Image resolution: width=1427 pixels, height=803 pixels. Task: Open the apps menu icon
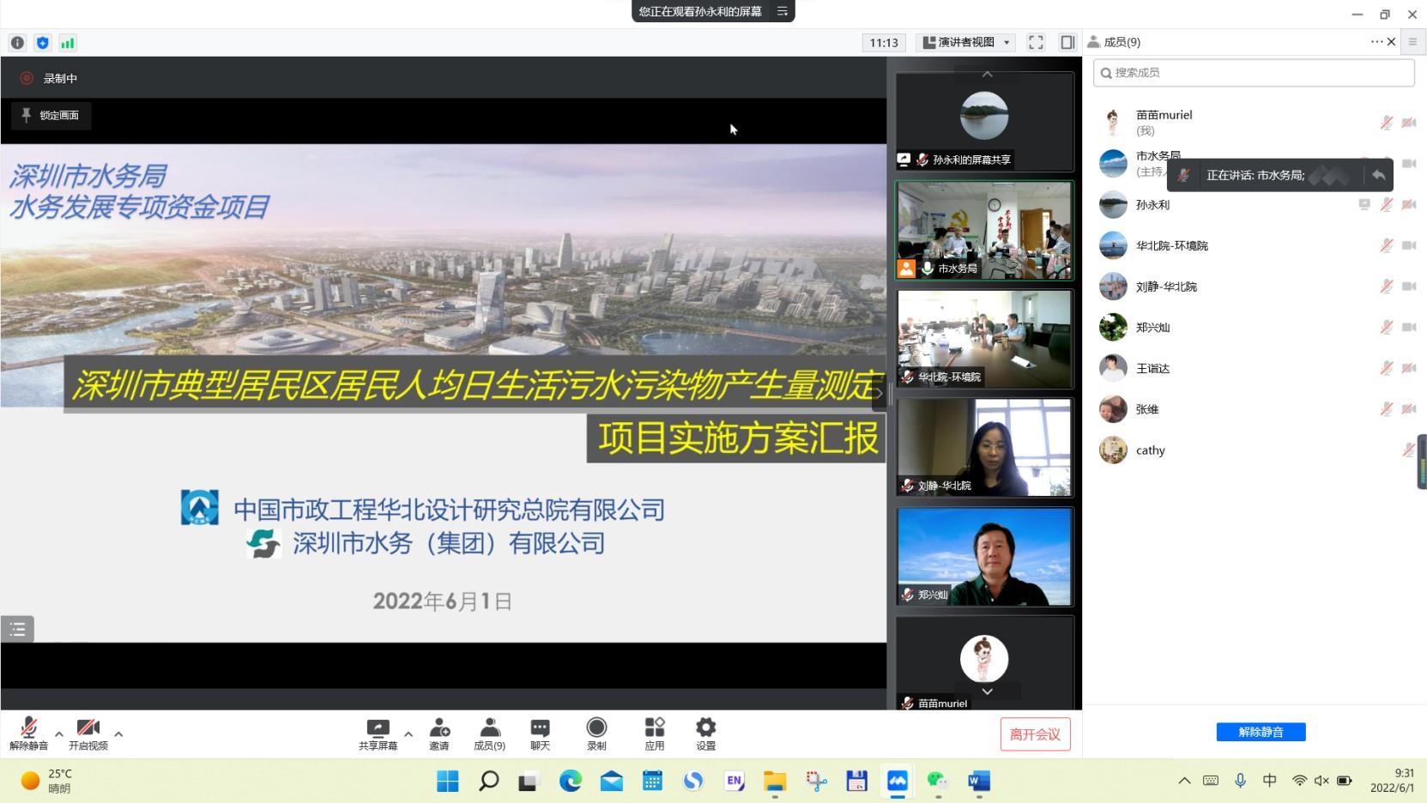[655, 734]
